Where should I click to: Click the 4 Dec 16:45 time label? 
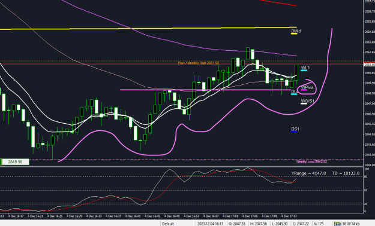tap(152, 216)
